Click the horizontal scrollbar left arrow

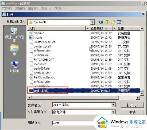(29, 97)
